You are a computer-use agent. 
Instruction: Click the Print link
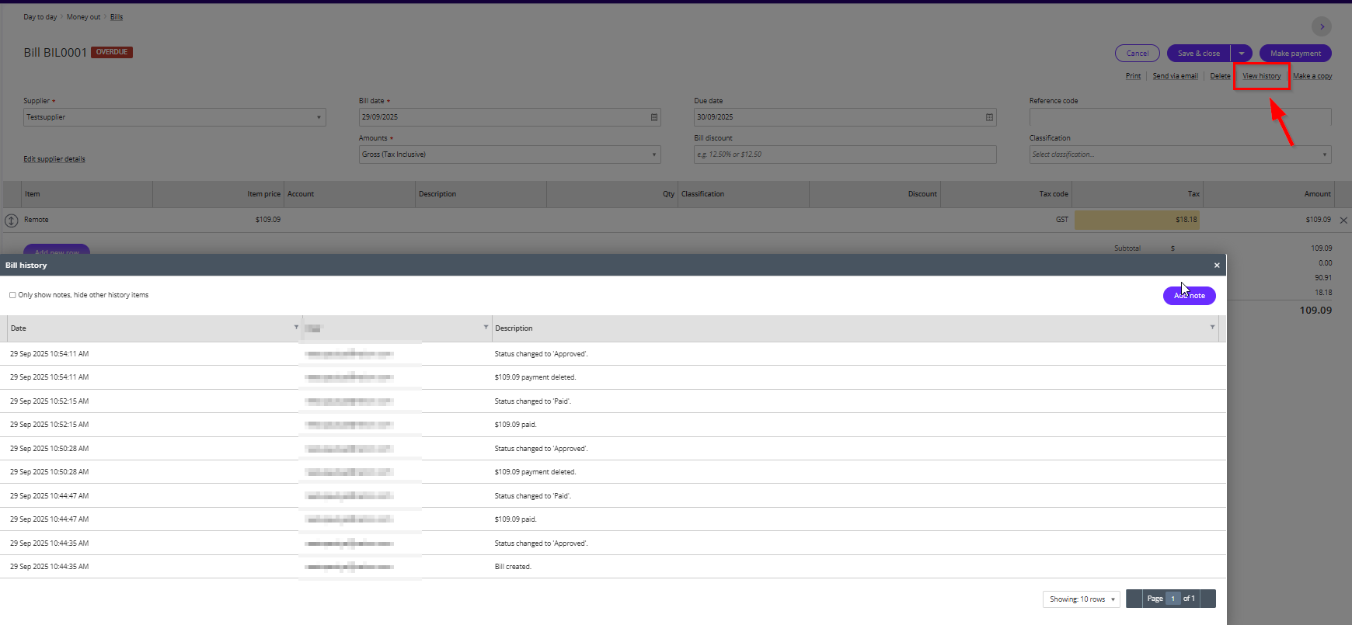click(x=1133, y=76)
